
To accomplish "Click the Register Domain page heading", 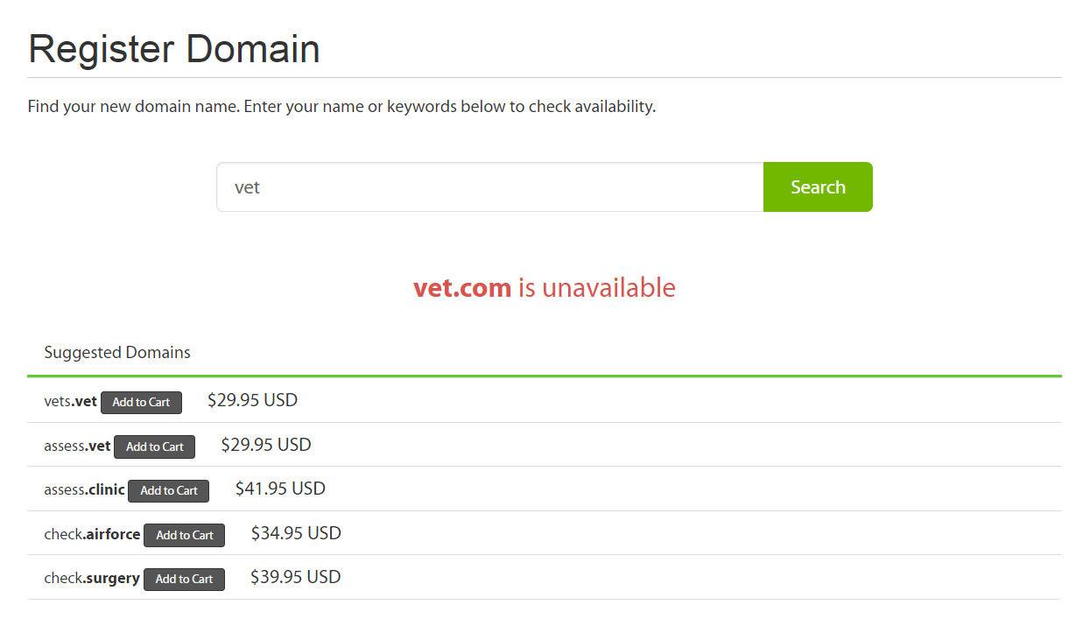I will [x=174, y=49].
